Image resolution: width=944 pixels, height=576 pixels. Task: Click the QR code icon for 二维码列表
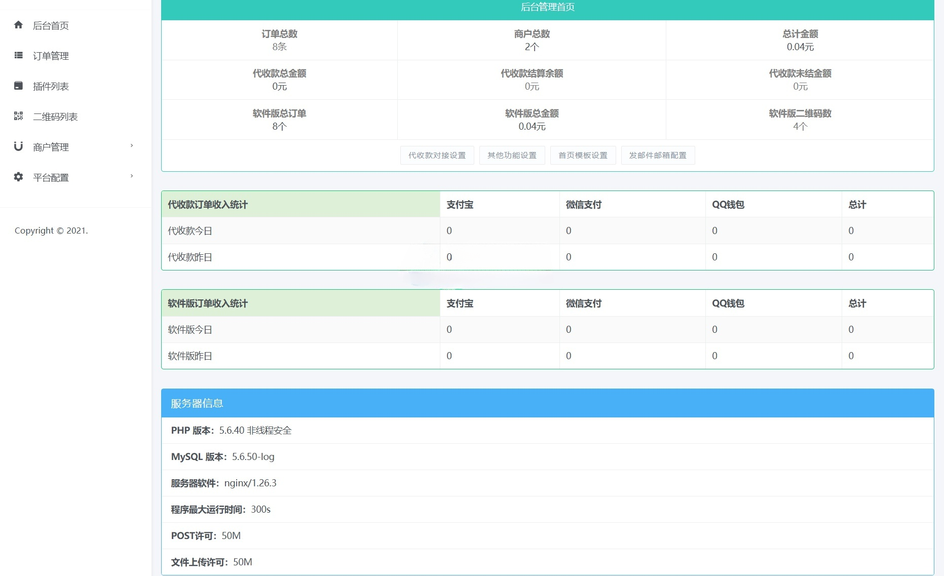[19, 117]
